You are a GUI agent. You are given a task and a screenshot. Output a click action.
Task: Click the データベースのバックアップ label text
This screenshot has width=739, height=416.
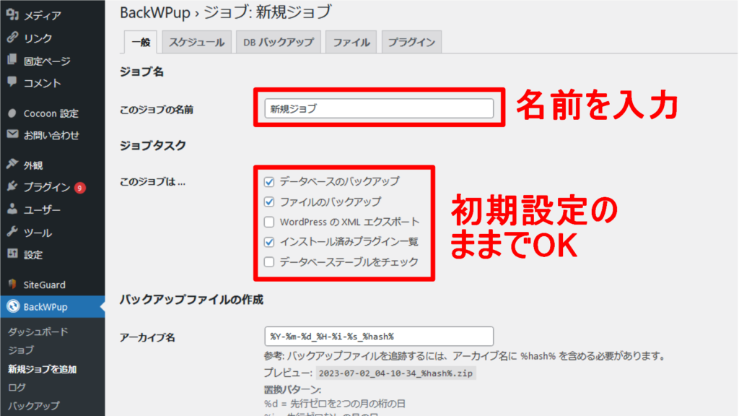[x=339, y=181]
